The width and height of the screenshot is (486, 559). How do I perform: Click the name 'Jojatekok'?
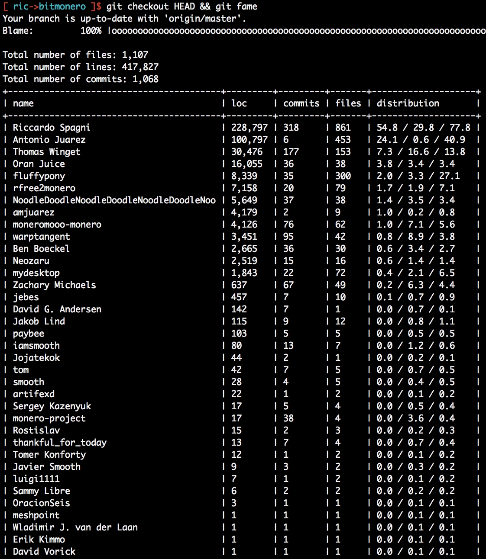36,358
